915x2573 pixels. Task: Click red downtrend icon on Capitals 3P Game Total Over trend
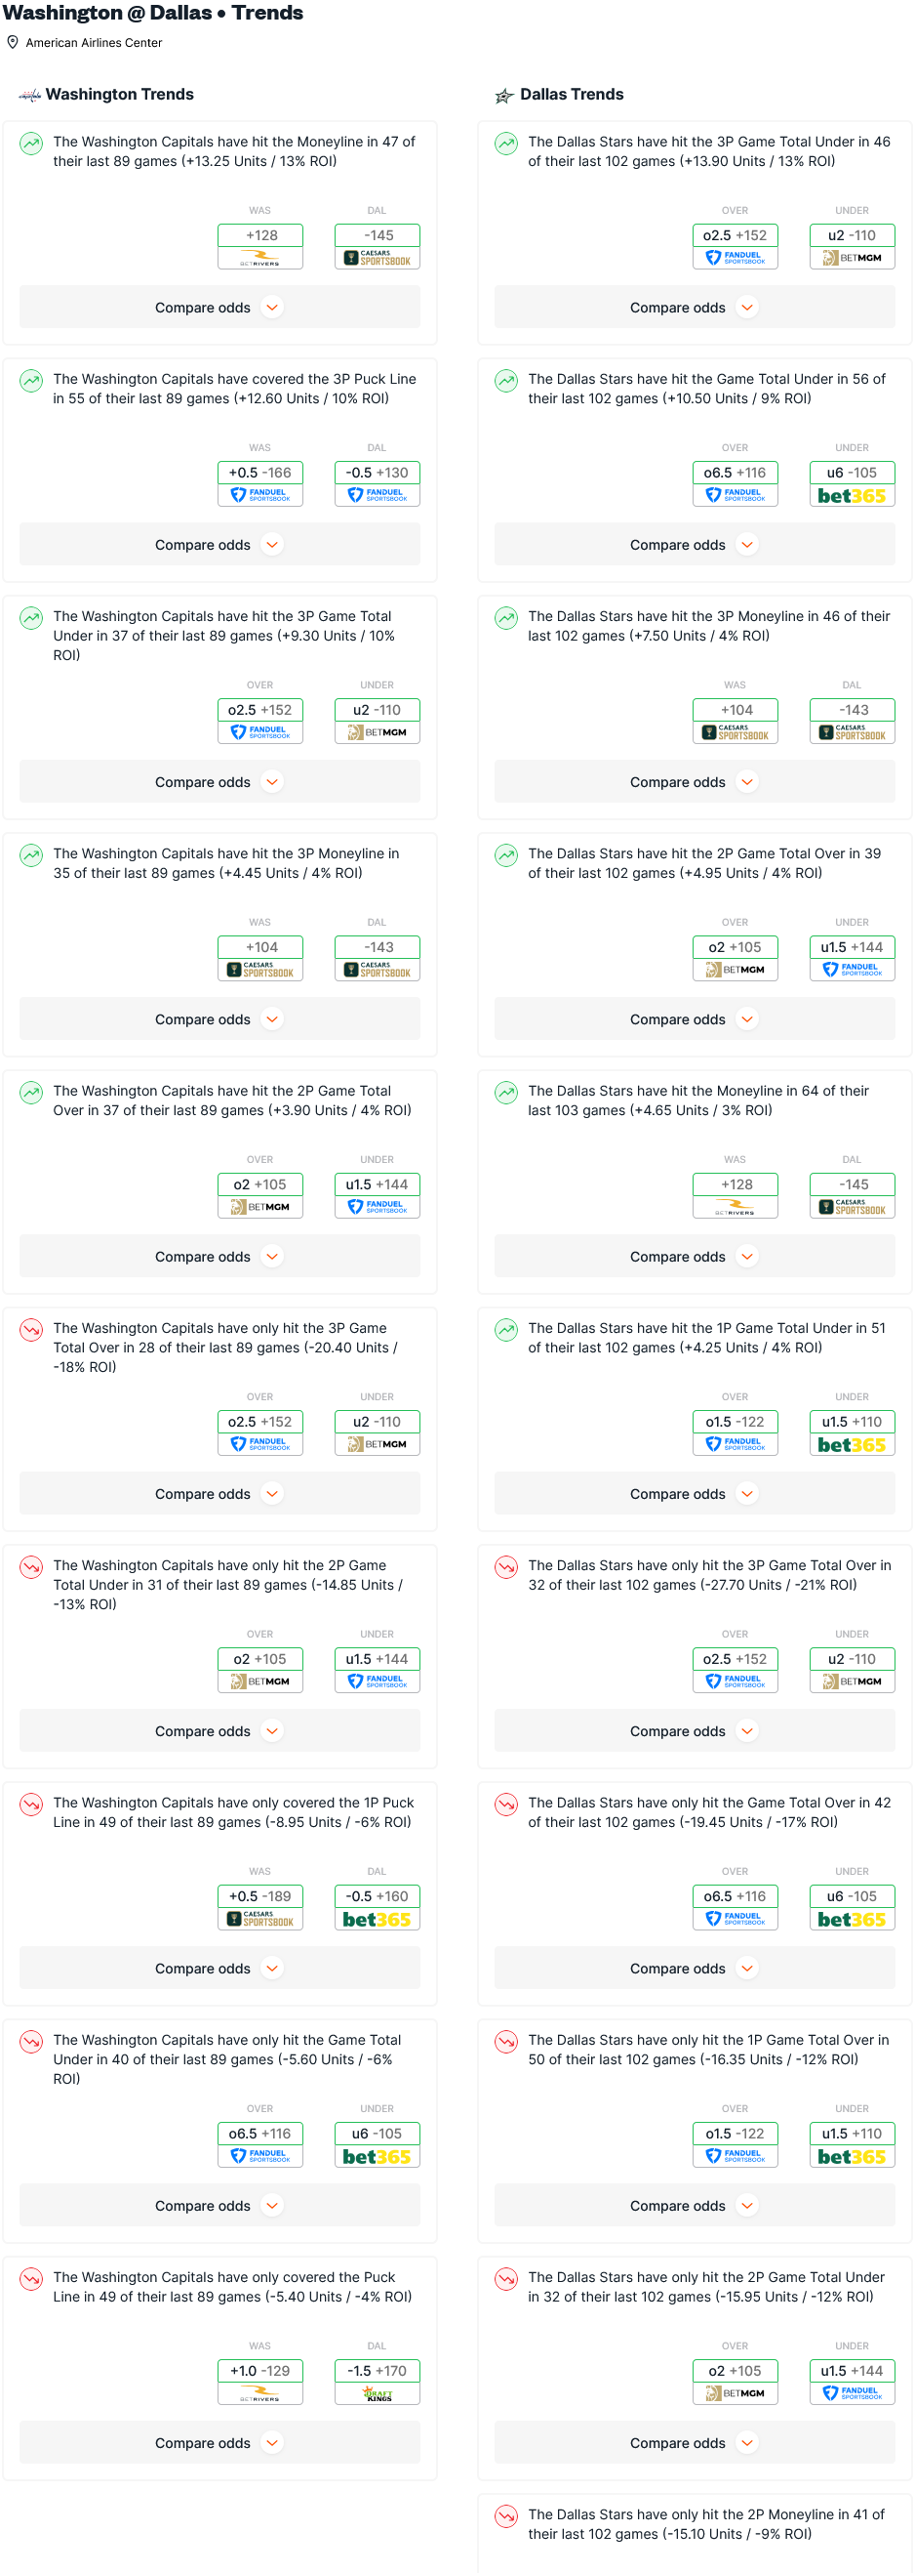[32, 1329]
